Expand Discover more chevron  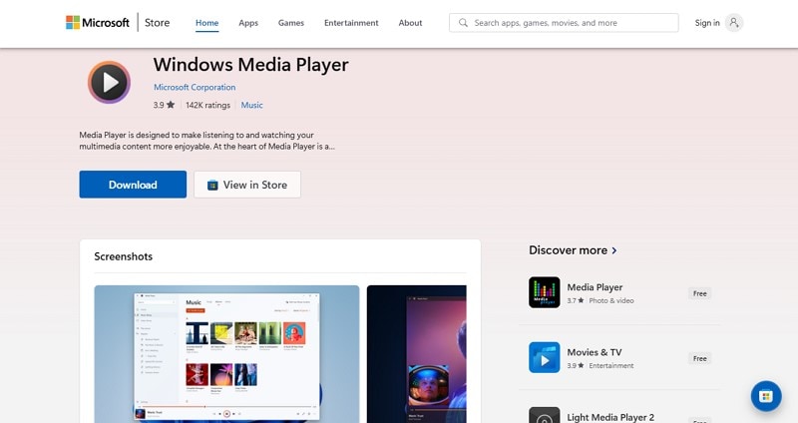[x=614, y=250]
